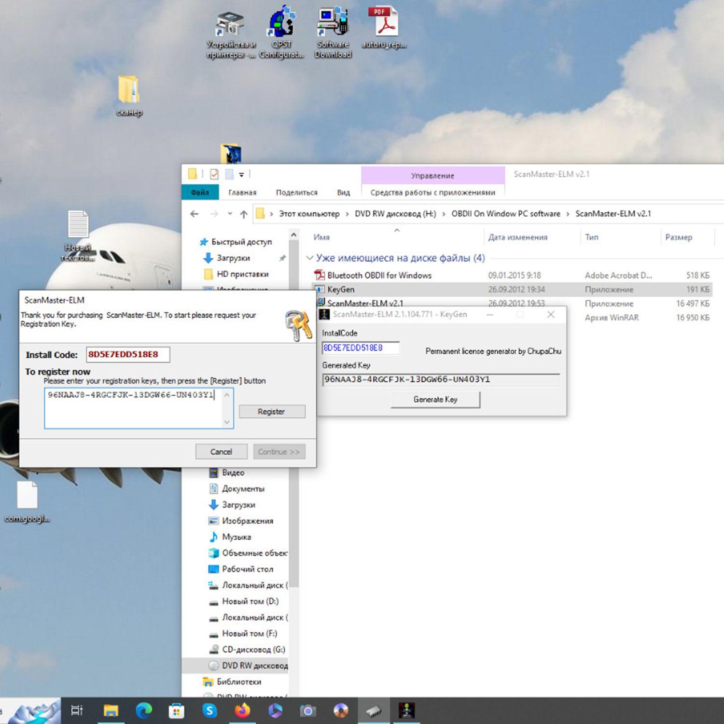Click KeyGen window title bar app icon

tap(325, 314)
